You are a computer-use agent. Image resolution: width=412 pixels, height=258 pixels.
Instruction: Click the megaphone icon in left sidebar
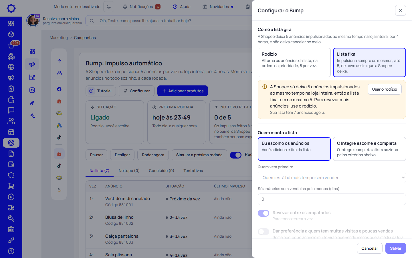click(11, 78)
